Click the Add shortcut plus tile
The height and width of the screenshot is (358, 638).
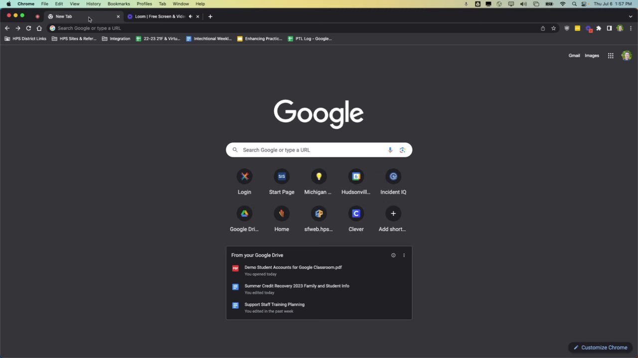click(x=393, y=220)
